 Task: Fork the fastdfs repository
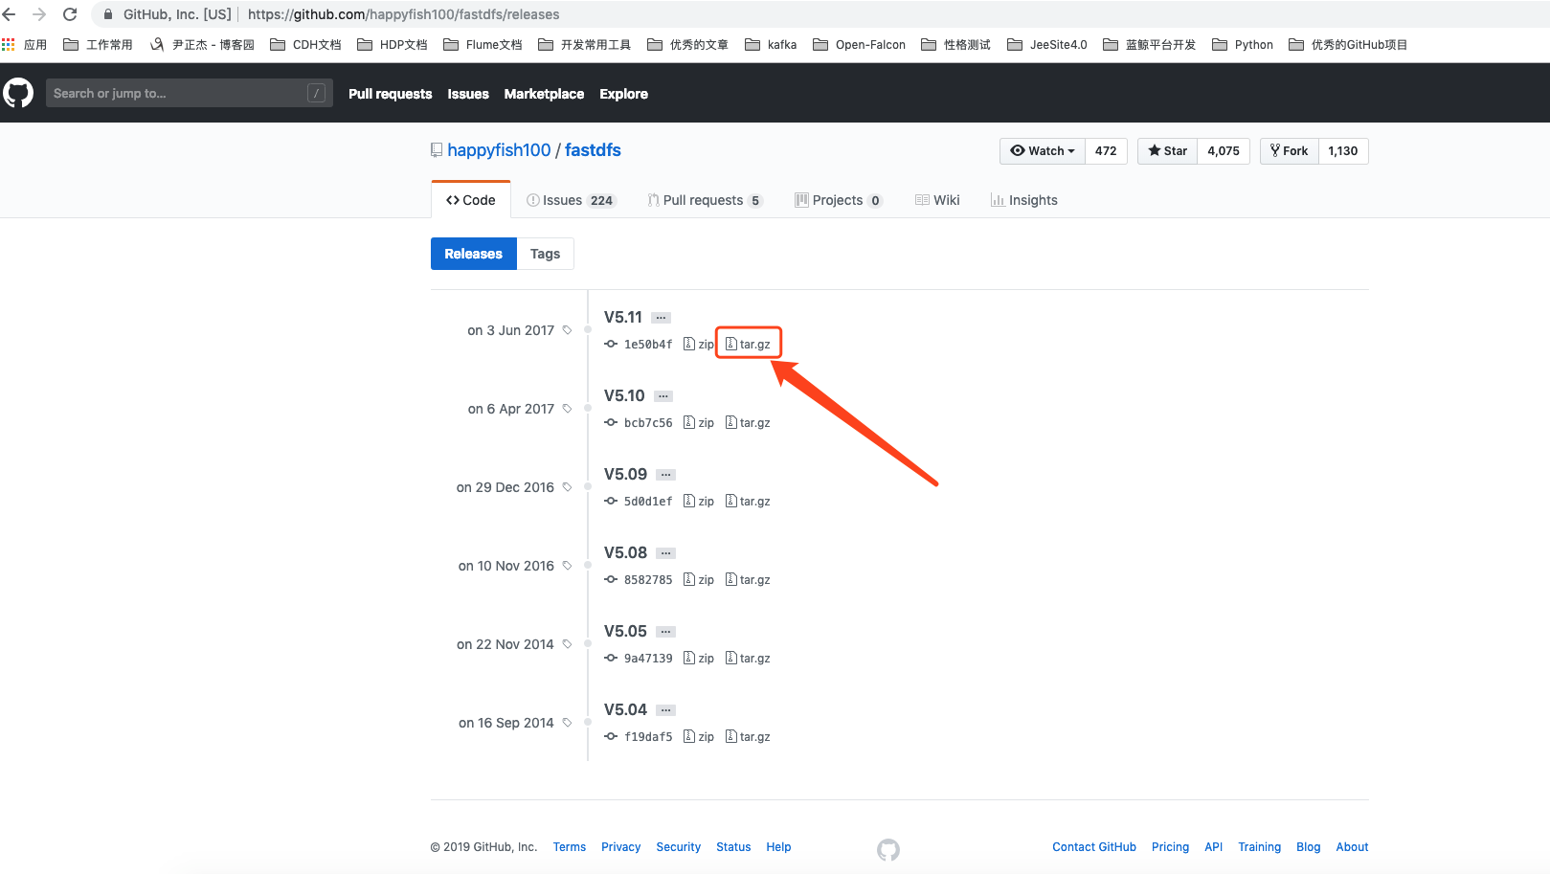[1289, 151]
